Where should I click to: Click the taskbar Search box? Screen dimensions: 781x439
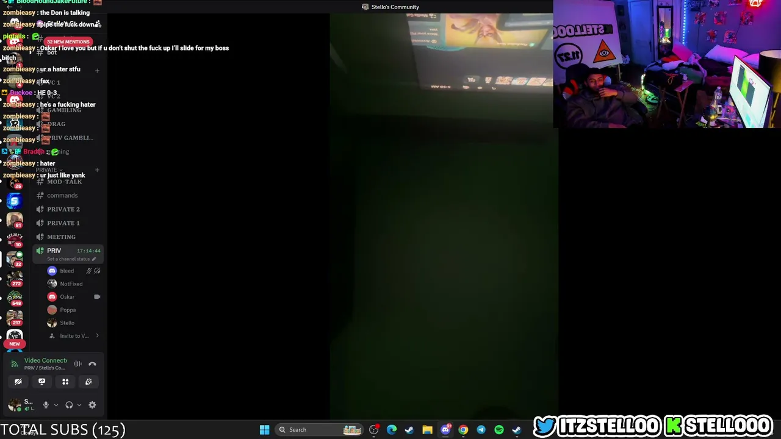point(320,430)
